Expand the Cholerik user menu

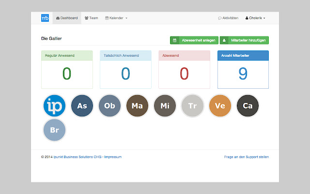pos(255,18)
